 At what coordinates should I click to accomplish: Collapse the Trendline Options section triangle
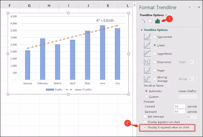pyautogui.click(x=141, y=30)
